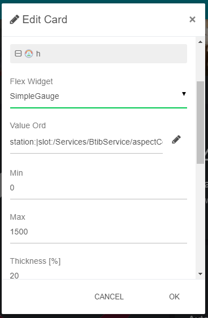Screen dimensions: 208x318
Task: Click the Edit Card title text
Action: (45, 20)
